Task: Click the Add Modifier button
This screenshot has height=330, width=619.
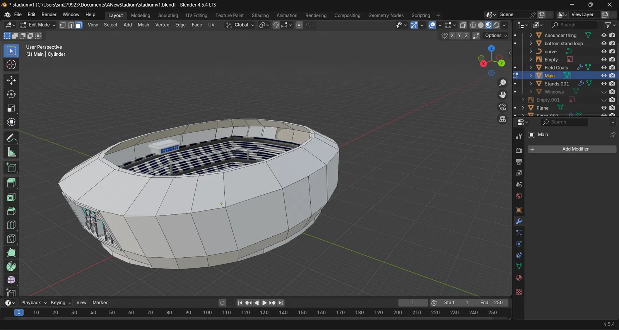Action: tap(572, 149)
